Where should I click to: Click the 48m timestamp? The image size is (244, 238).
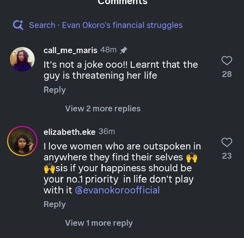pos(108,50)
